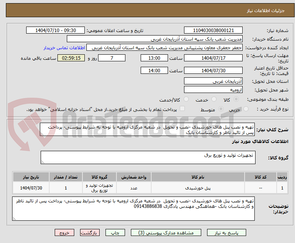
Task: Click the delivery city field 'ارومیه'
Action: pos(213,90)
